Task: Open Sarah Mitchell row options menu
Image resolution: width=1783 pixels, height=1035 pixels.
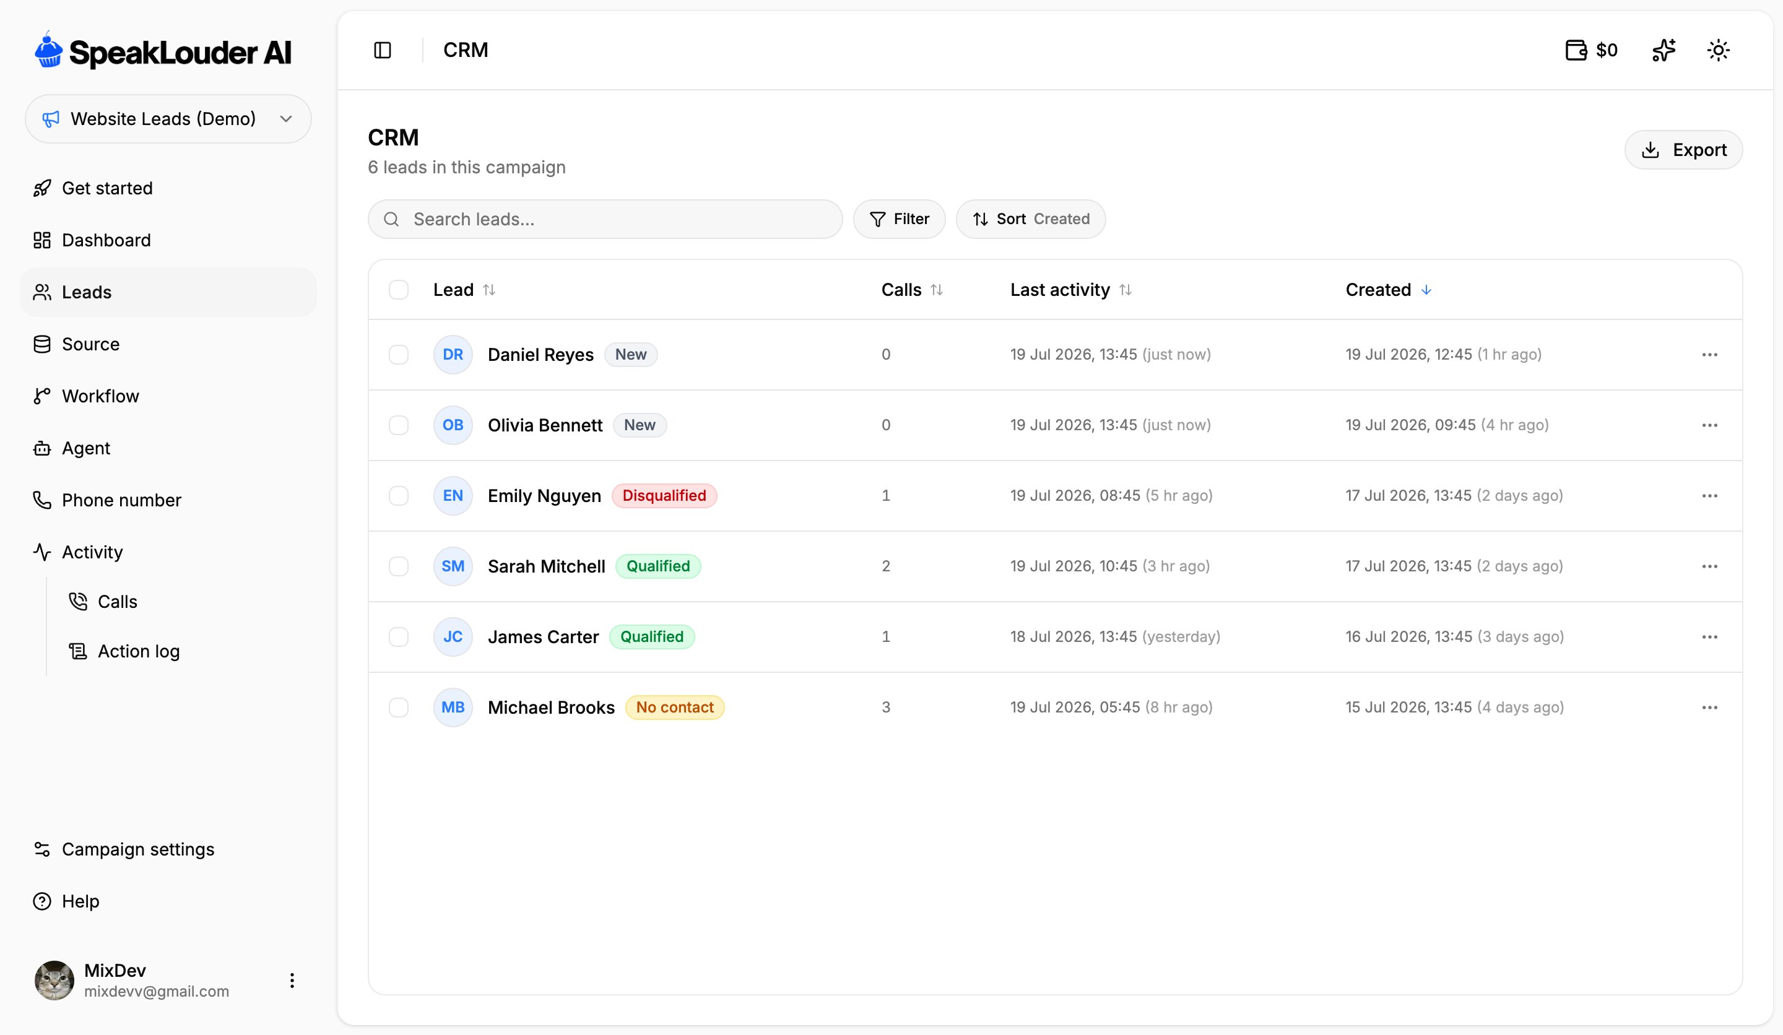Action: pos(1709,566)
